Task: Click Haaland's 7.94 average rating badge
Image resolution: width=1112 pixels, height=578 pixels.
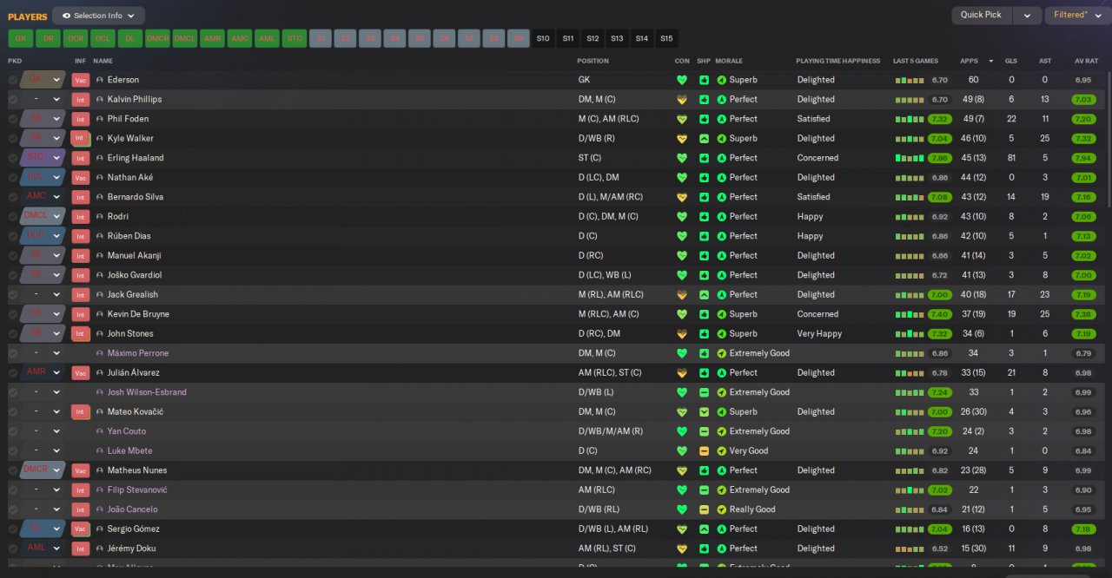Action: tap(1082, 158)
